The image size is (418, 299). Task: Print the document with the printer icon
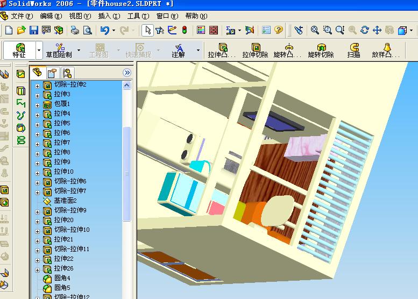click(75, 30)
